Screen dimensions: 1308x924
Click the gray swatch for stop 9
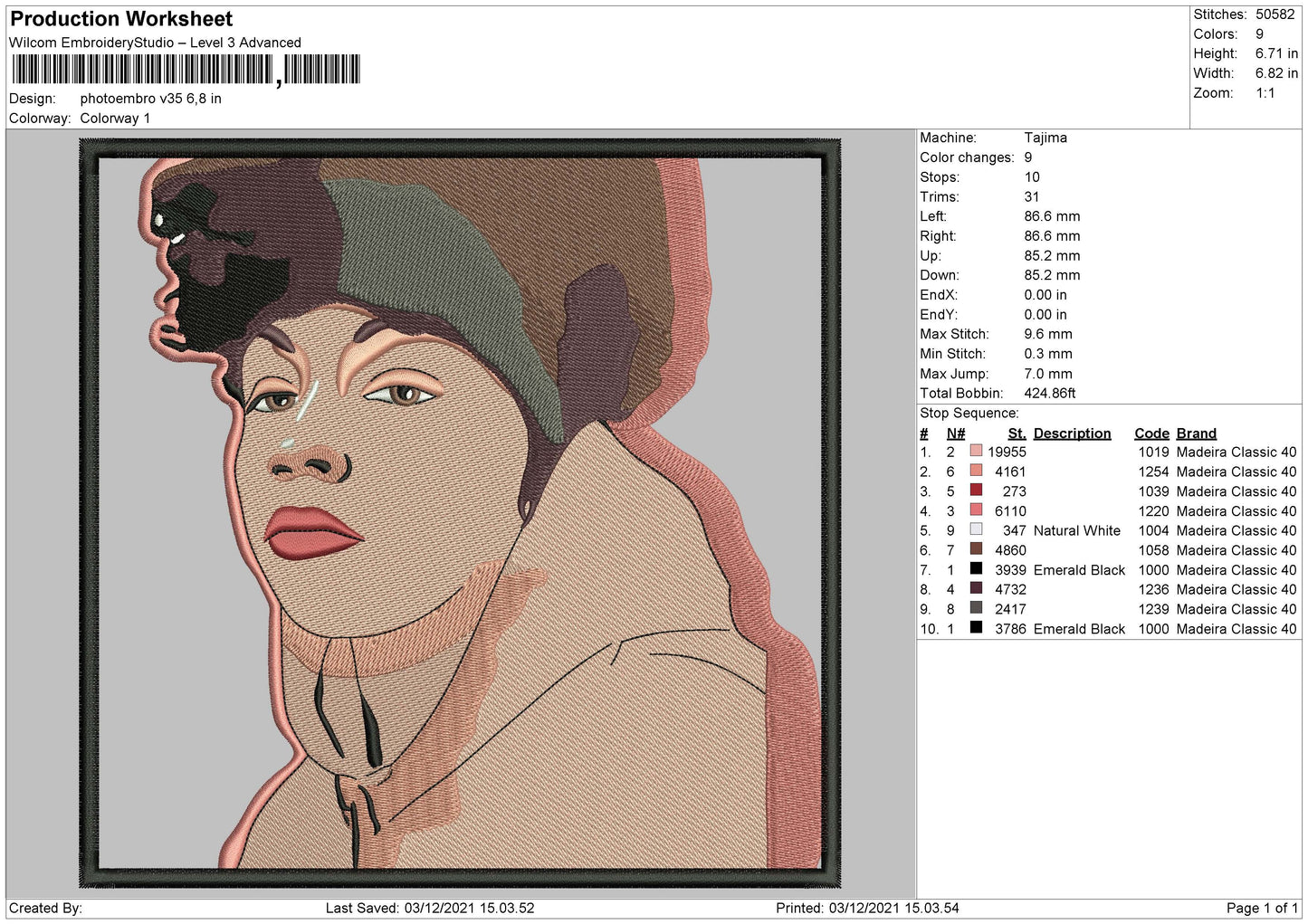coord(976,608)
